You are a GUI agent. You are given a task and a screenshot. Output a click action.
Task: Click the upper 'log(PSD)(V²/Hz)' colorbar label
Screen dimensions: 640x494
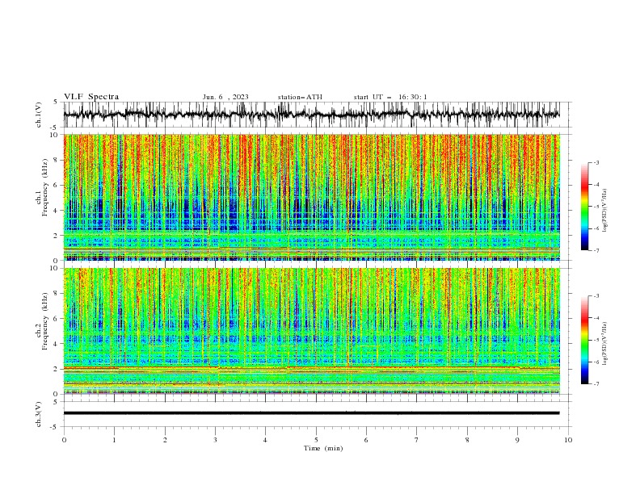pos(605,211)
